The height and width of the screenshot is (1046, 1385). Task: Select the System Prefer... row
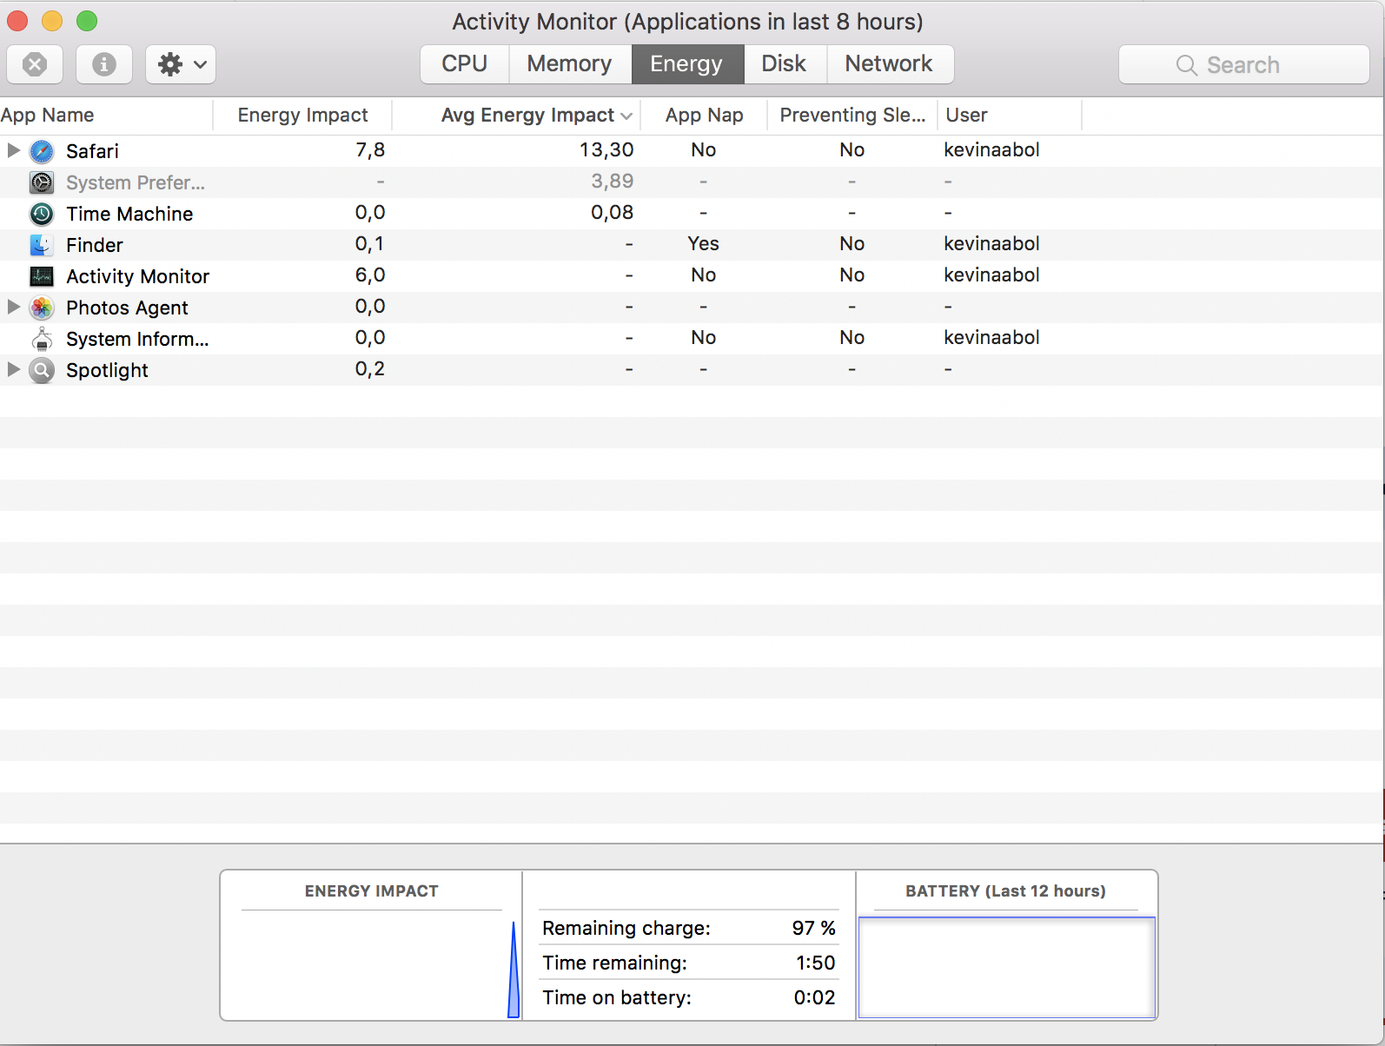coord(692,182)
